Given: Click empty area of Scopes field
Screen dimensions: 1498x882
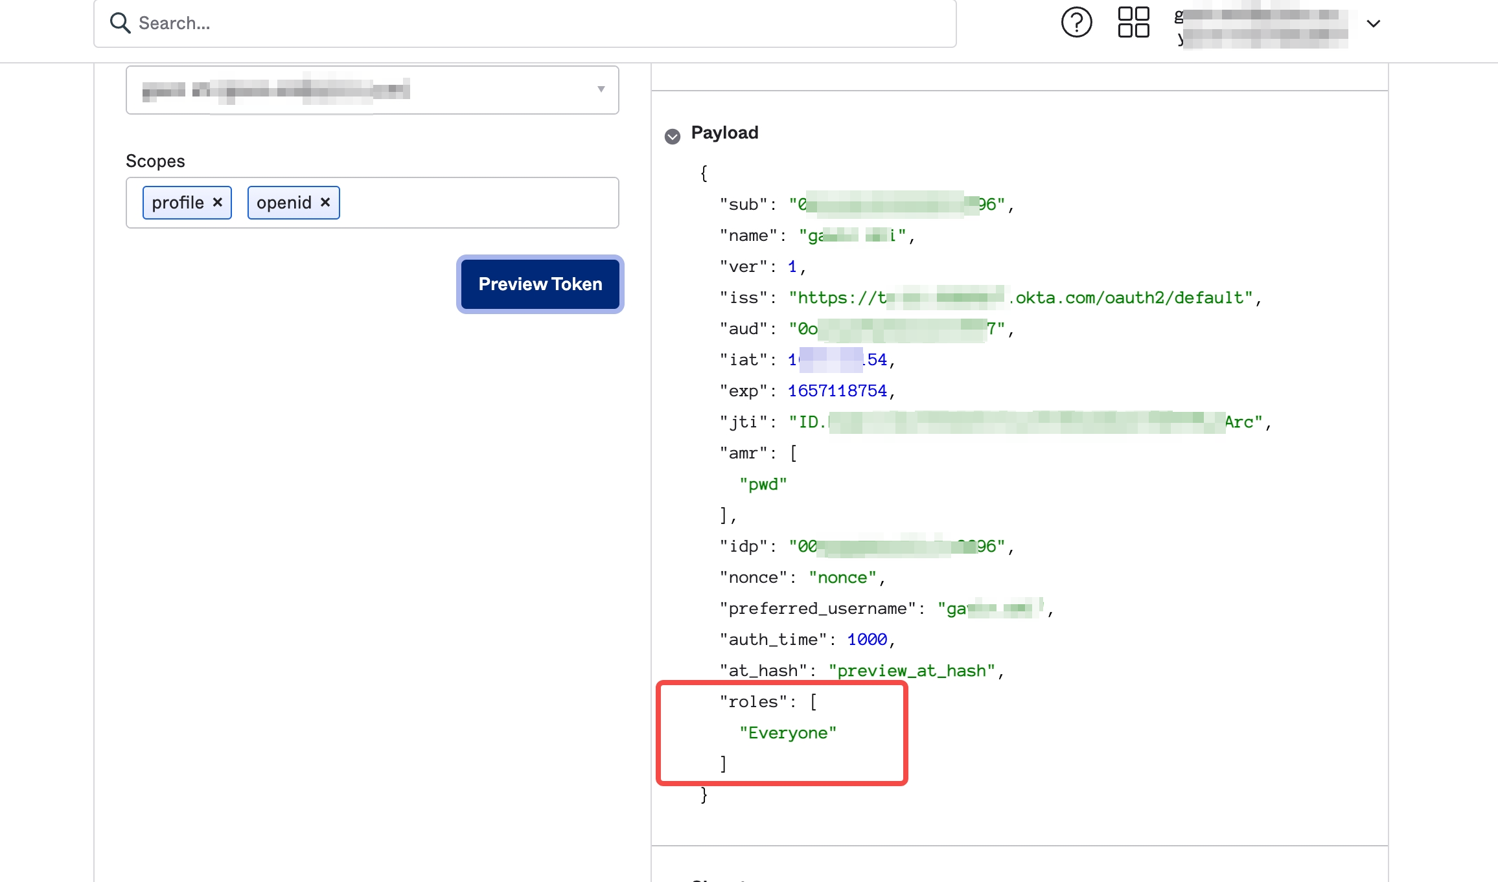Looking at the screenshot, I should tap(479, 203).
